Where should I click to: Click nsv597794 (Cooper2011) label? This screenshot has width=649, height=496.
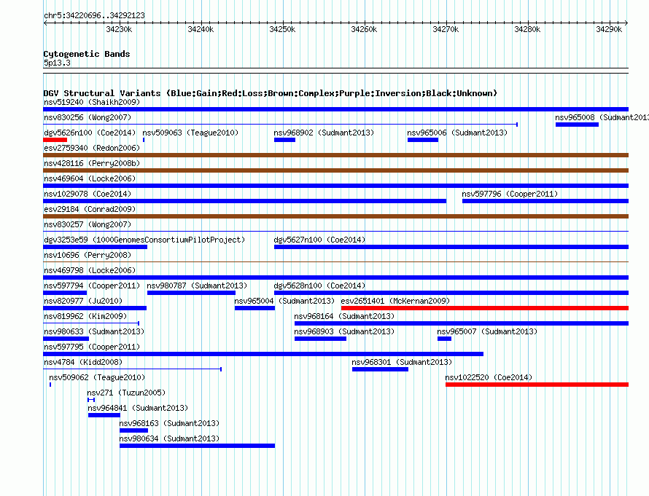coord(92,286)
